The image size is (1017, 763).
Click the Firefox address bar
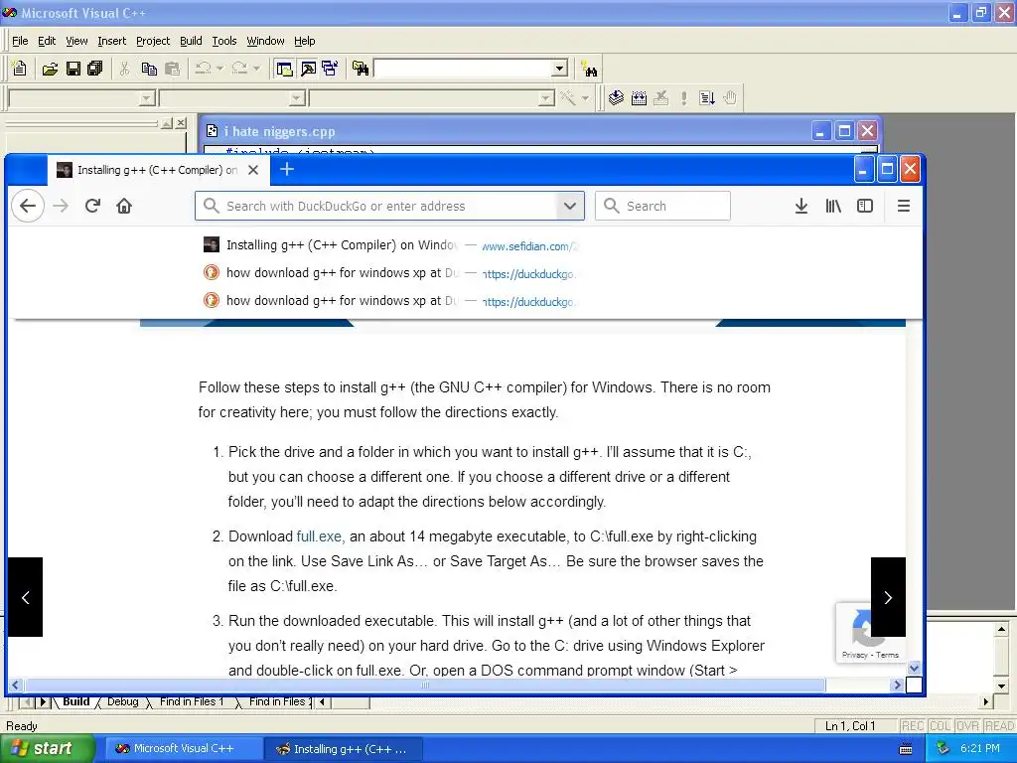tap(388, 206)
